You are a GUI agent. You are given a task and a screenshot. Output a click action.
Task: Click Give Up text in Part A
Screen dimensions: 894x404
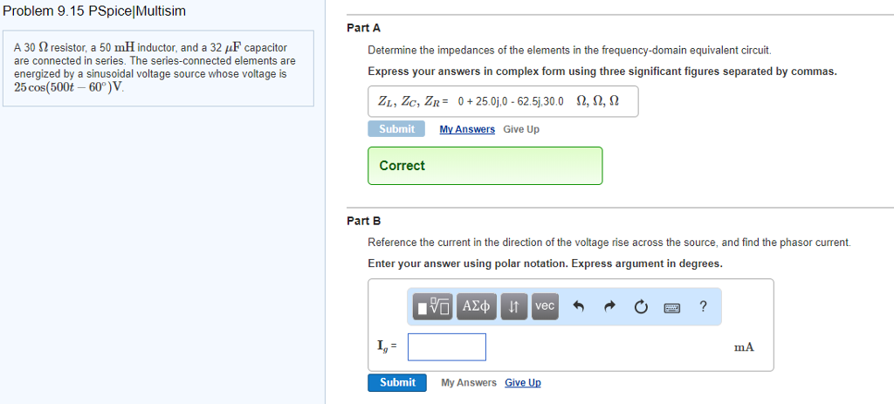click(521, 129)
